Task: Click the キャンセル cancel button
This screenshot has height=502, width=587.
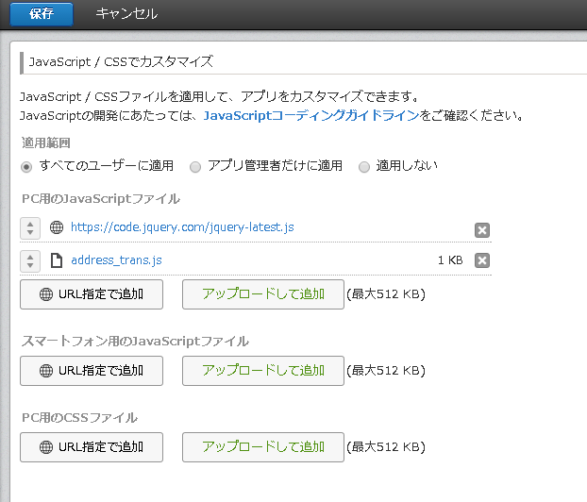Action: point(126,14)
